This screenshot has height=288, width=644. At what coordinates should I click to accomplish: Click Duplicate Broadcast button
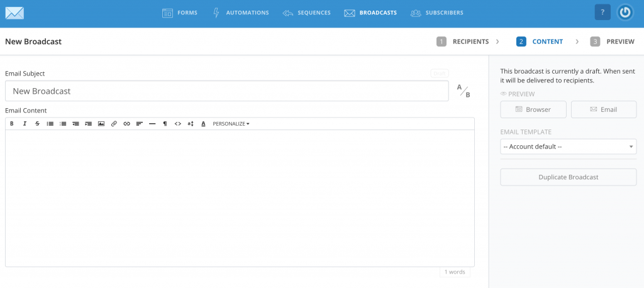click(569, 177)
